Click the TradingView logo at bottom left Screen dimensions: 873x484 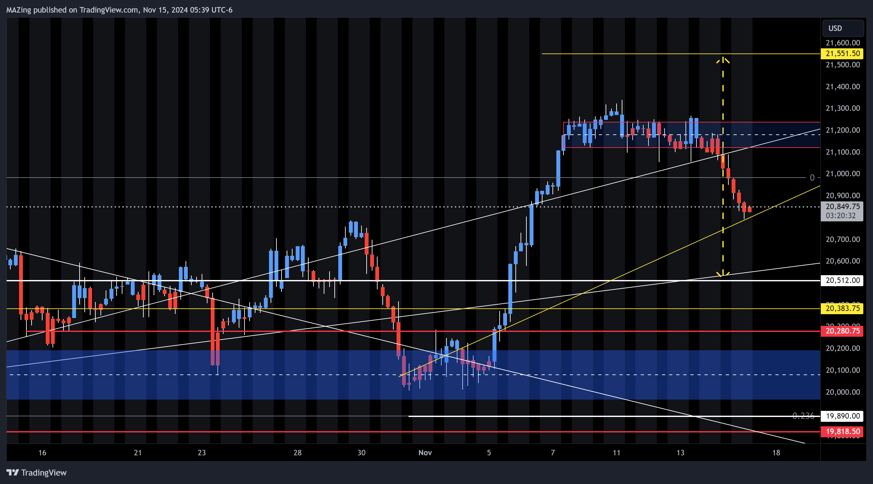tap(37, 472)
